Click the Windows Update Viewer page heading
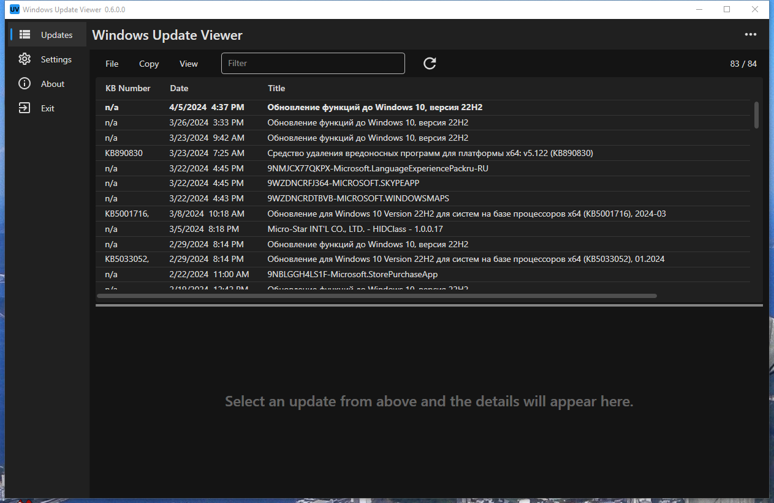Screen dimensions: 774x503 point(167,35)
